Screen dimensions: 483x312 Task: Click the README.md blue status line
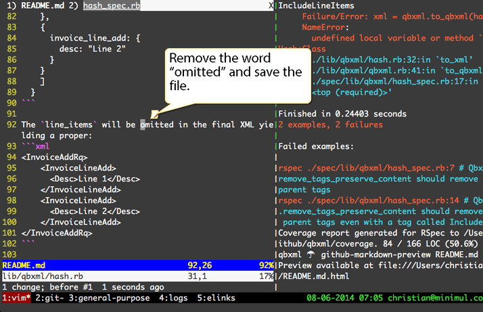[x=138, y=265]
